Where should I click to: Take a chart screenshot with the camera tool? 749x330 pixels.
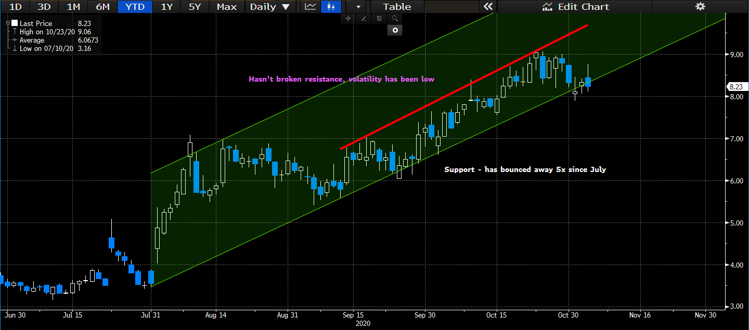tap(394, 30)
